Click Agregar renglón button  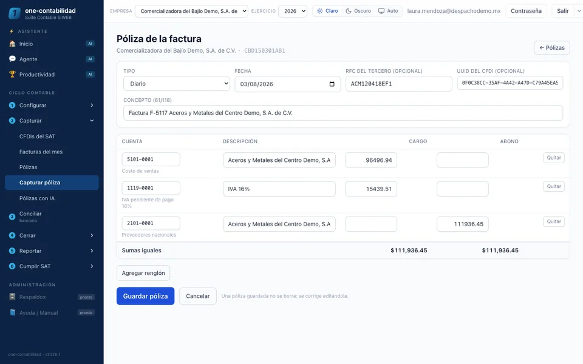pos(143,273)
